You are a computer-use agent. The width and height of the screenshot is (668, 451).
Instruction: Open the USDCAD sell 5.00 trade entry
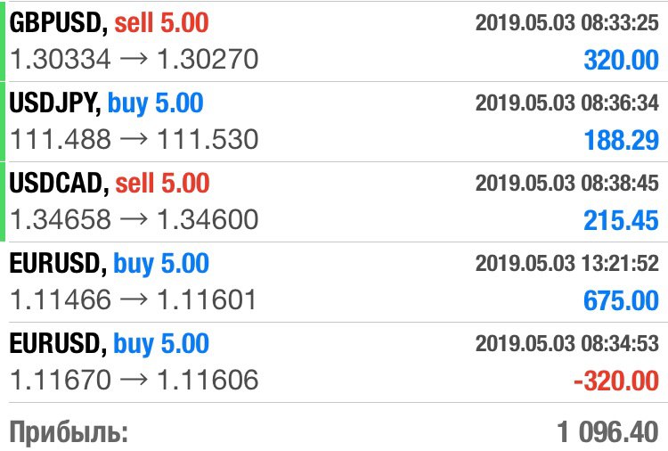point(334,201)
